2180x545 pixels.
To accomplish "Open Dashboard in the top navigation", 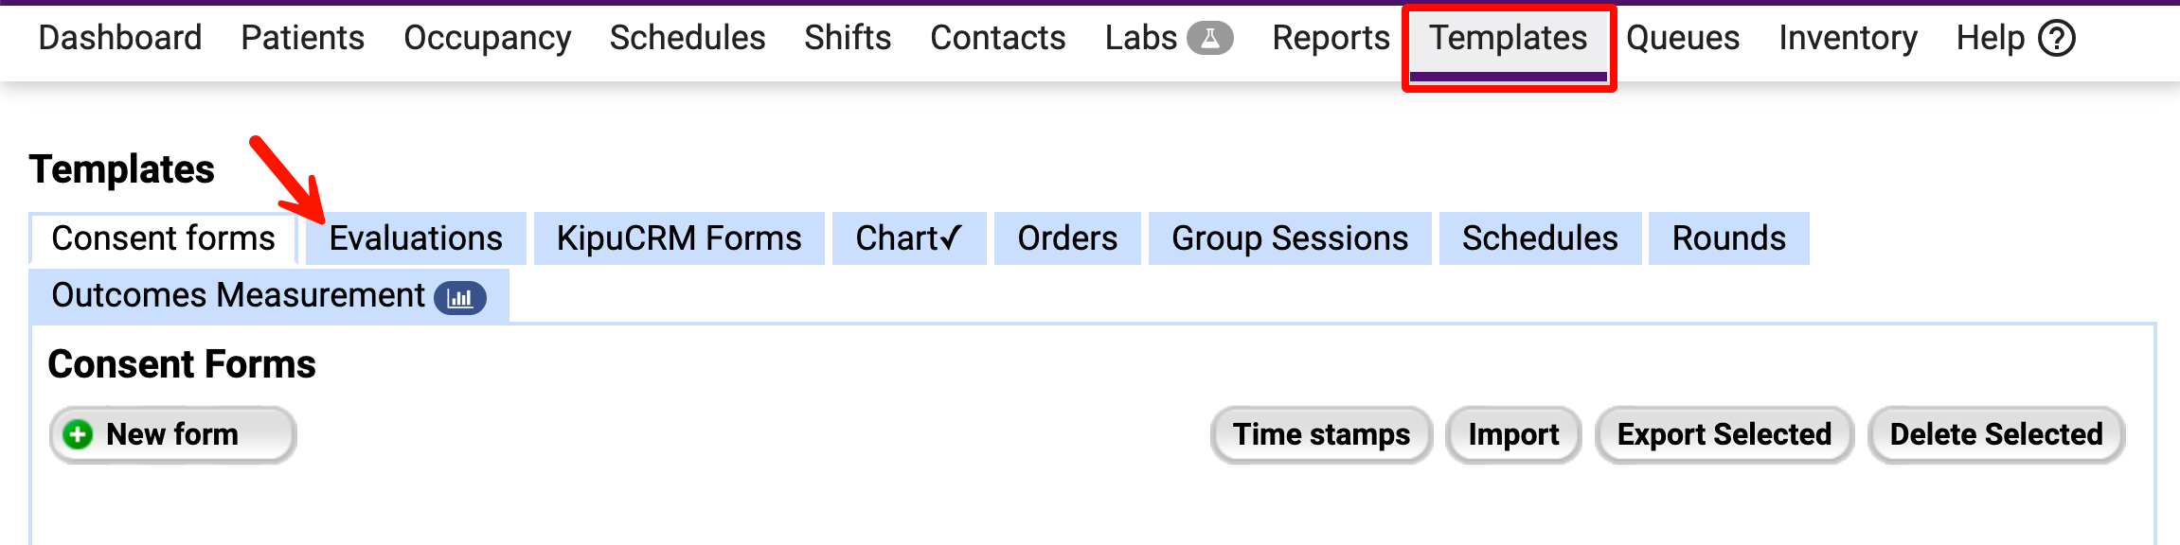I will pyautogui.click(x=120, y=38).
